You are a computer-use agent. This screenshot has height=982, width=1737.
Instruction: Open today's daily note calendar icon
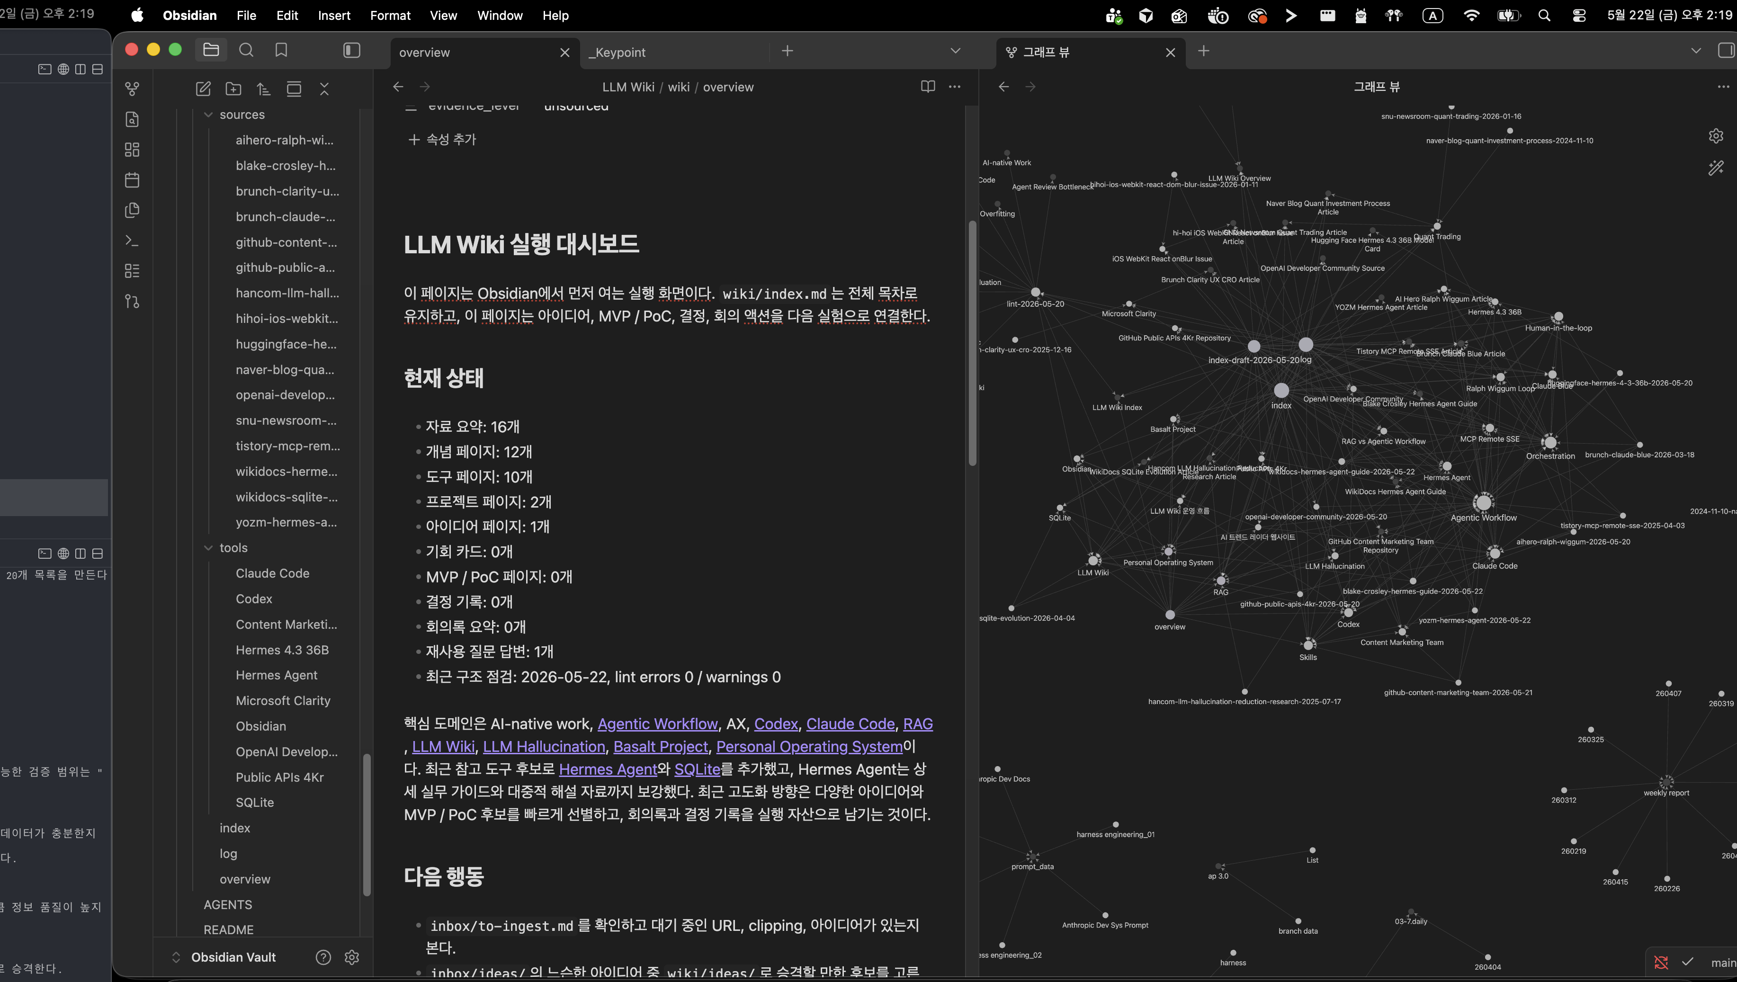(x=132, y=180)
